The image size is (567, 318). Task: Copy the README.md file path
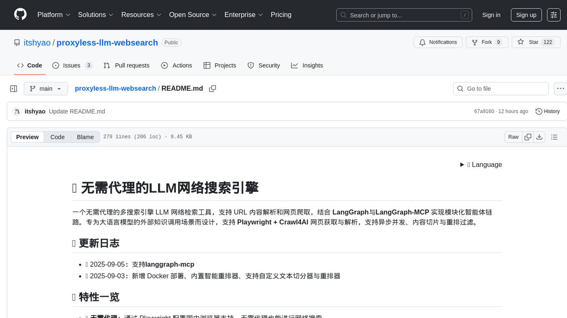(213, 89)
